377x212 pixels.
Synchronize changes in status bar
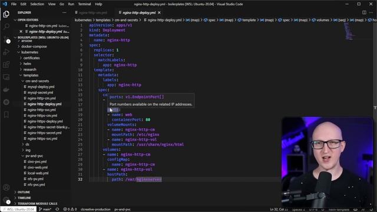(x=57, y=210)
